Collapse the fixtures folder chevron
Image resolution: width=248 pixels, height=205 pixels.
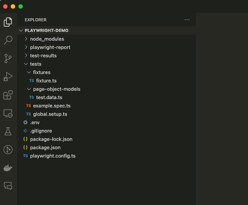point(29,73)
